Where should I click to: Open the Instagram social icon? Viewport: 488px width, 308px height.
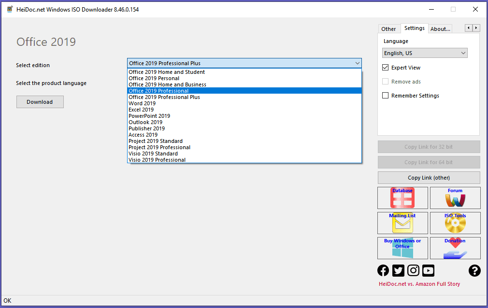point(413,271)
